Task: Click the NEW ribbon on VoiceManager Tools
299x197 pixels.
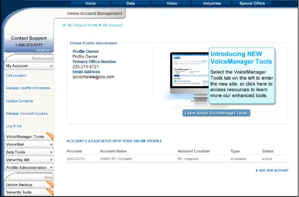Action: [x=50, y=136]
